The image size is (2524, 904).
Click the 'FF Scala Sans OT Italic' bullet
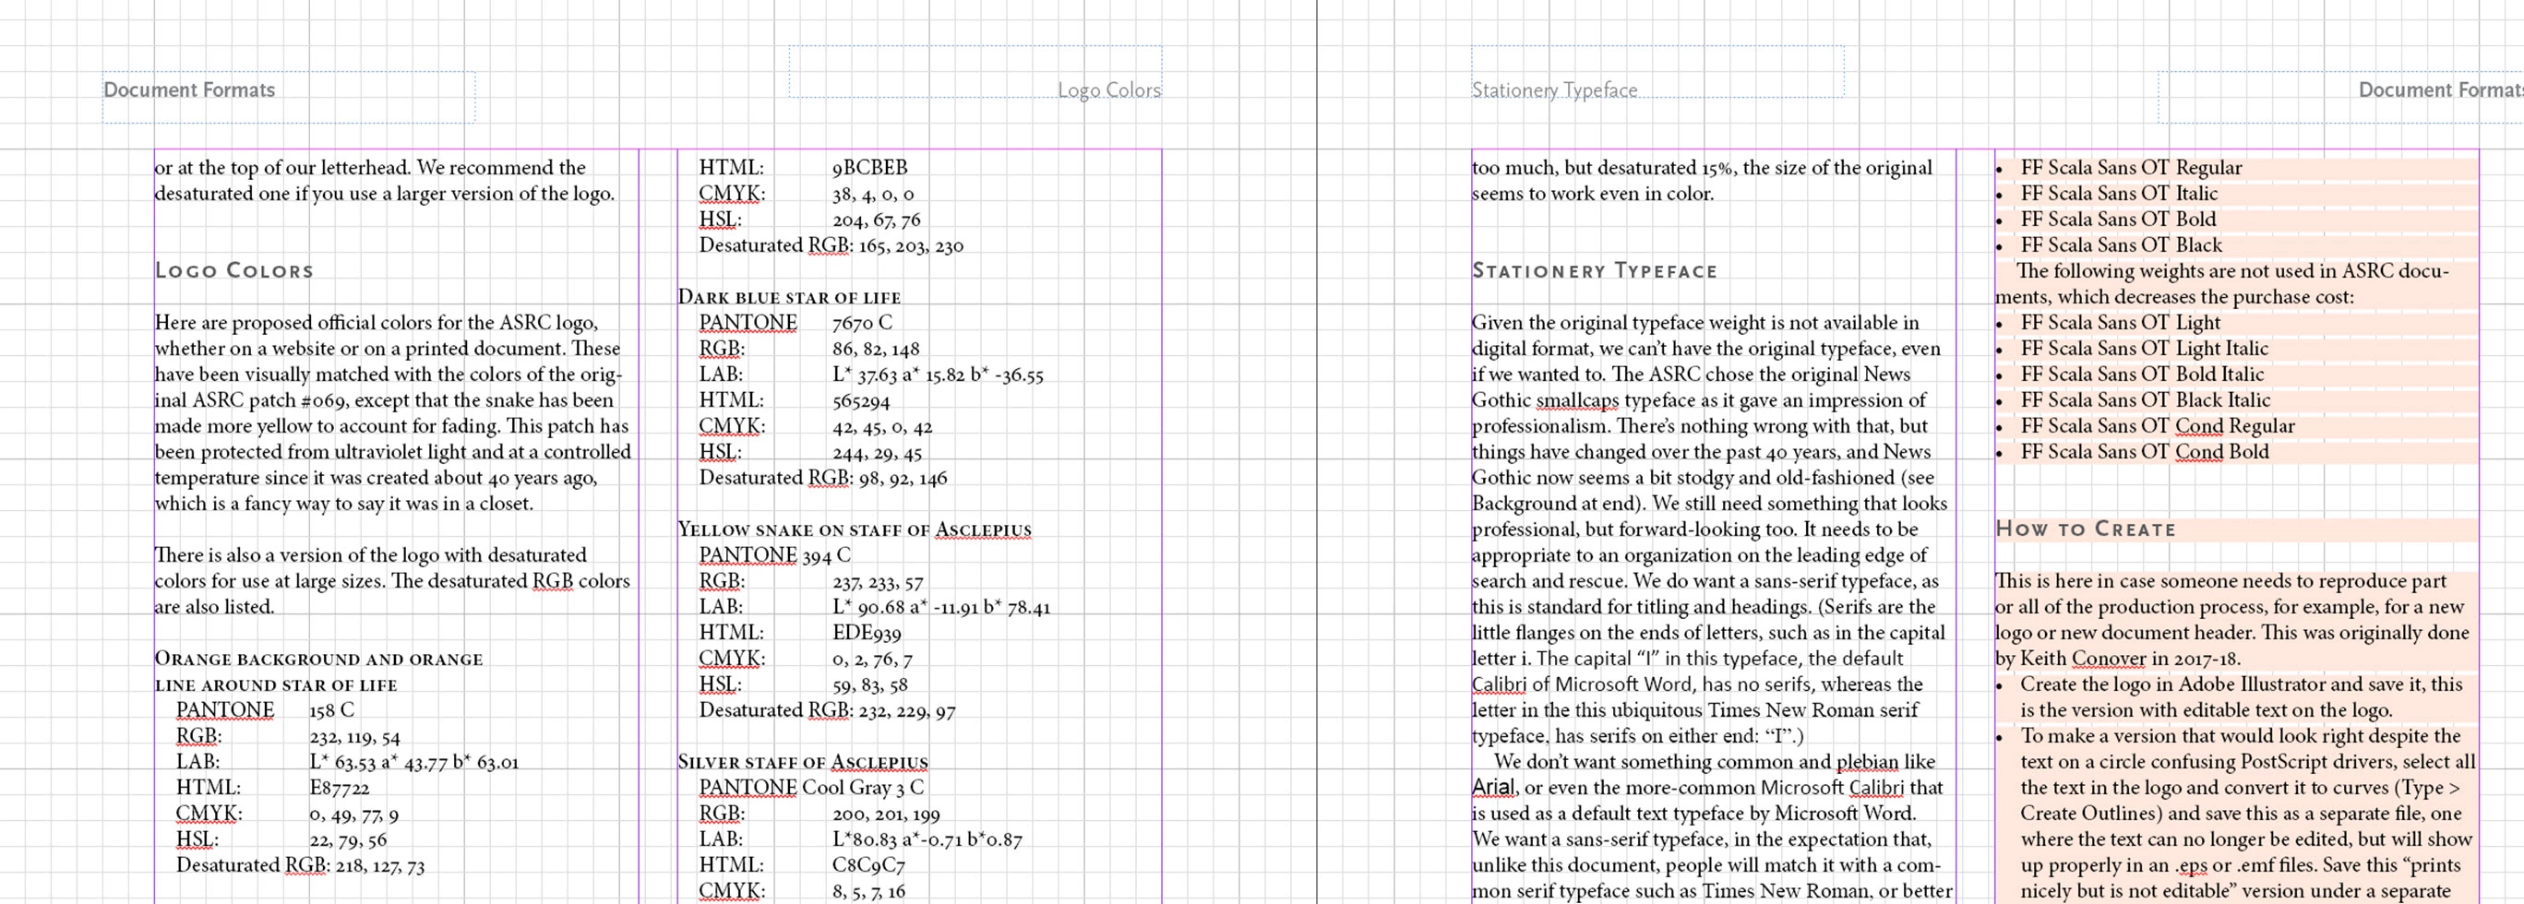[x=2118, y=194]
